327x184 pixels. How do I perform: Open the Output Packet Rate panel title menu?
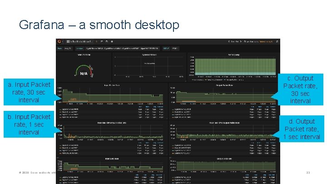(224, 85)
